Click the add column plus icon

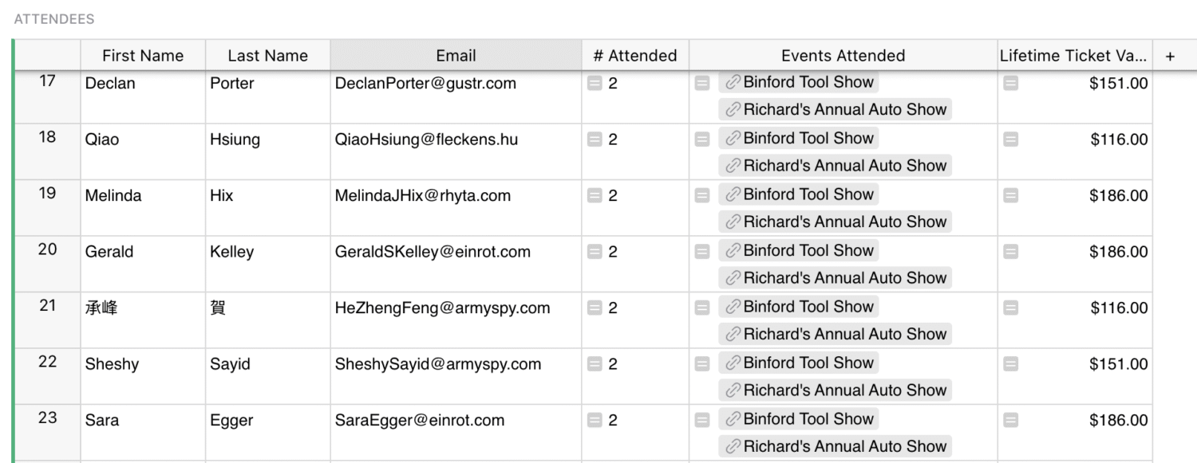(1170, 56)
